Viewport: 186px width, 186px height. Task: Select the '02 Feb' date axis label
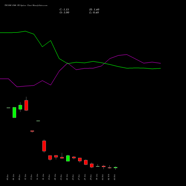pos(109,177)
